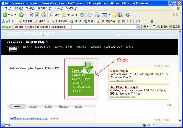Click the SourceForge.net logo
Screen dimensions: 183x128
coord(31,34)
